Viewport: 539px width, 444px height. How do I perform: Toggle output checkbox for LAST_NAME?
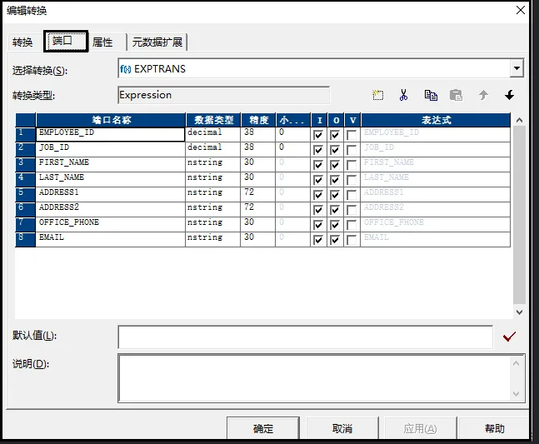334,180
